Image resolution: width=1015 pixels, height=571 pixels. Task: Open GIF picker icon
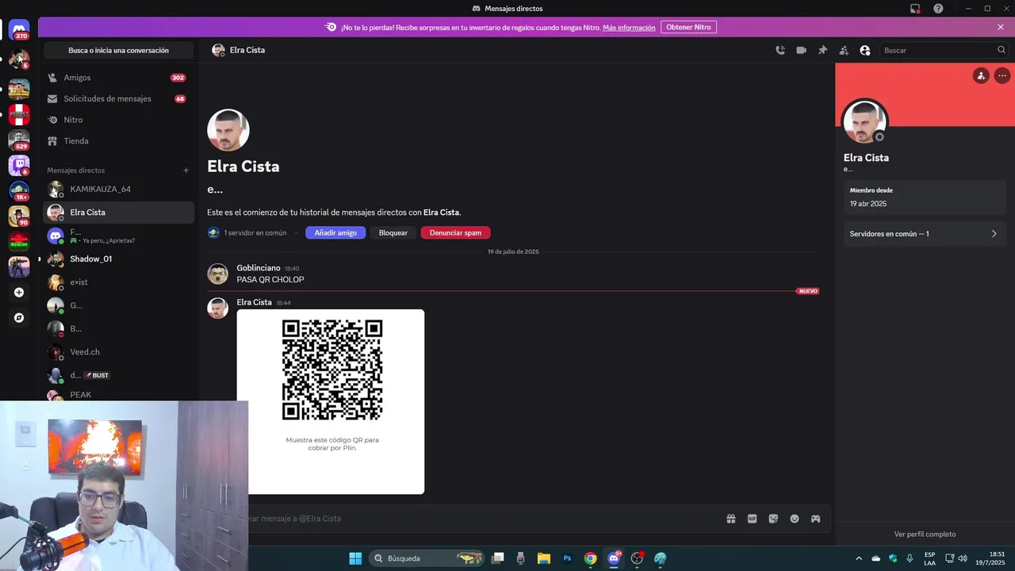[752, 519]
